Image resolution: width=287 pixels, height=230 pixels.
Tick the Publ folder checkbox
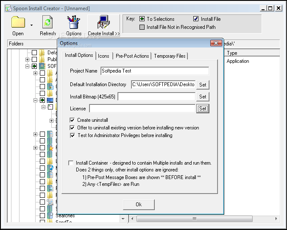[x=34, y=59]
